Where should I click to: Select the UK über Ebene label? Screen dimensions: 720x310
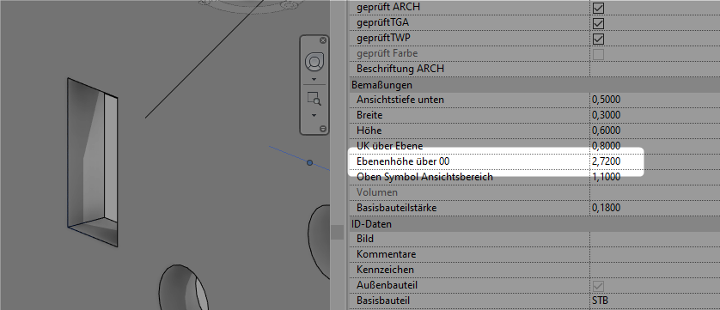390,146
